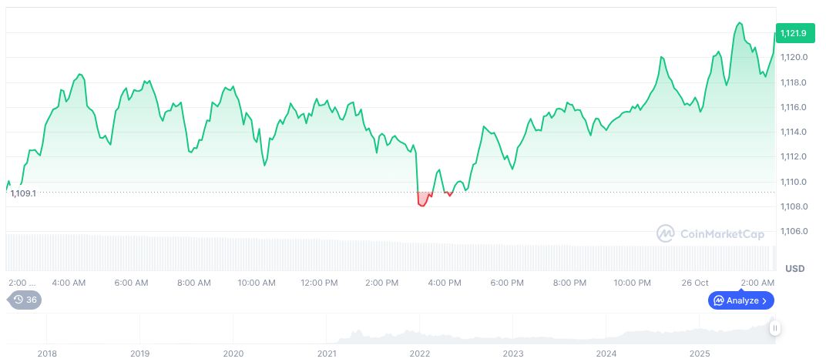Click the 1,109.1 opening price label
826x362 pixels.
point(23,193)
